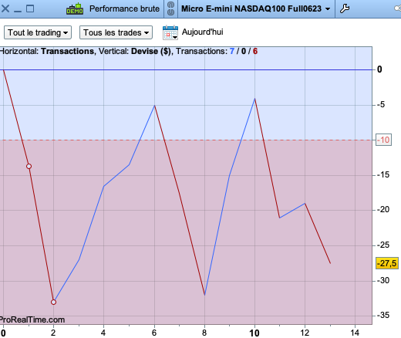Image resolution: width=401 pixels, height=338 pixels.
Task: Click the curve endpoint at transaction 13
Action: [330, 263]
